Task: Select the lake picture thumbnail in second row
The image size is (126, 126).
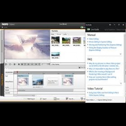Action: click(55, 54)
